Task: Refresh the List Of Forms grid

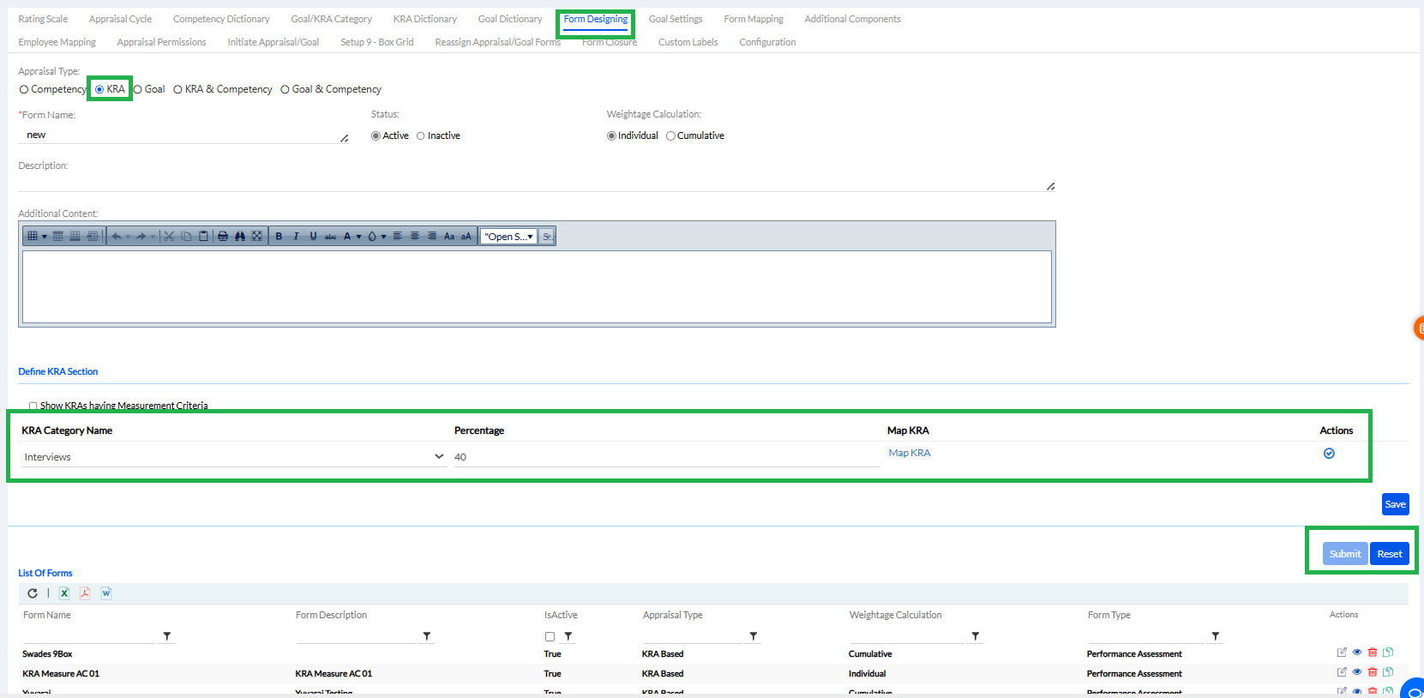Action: [x=33, y=593]
